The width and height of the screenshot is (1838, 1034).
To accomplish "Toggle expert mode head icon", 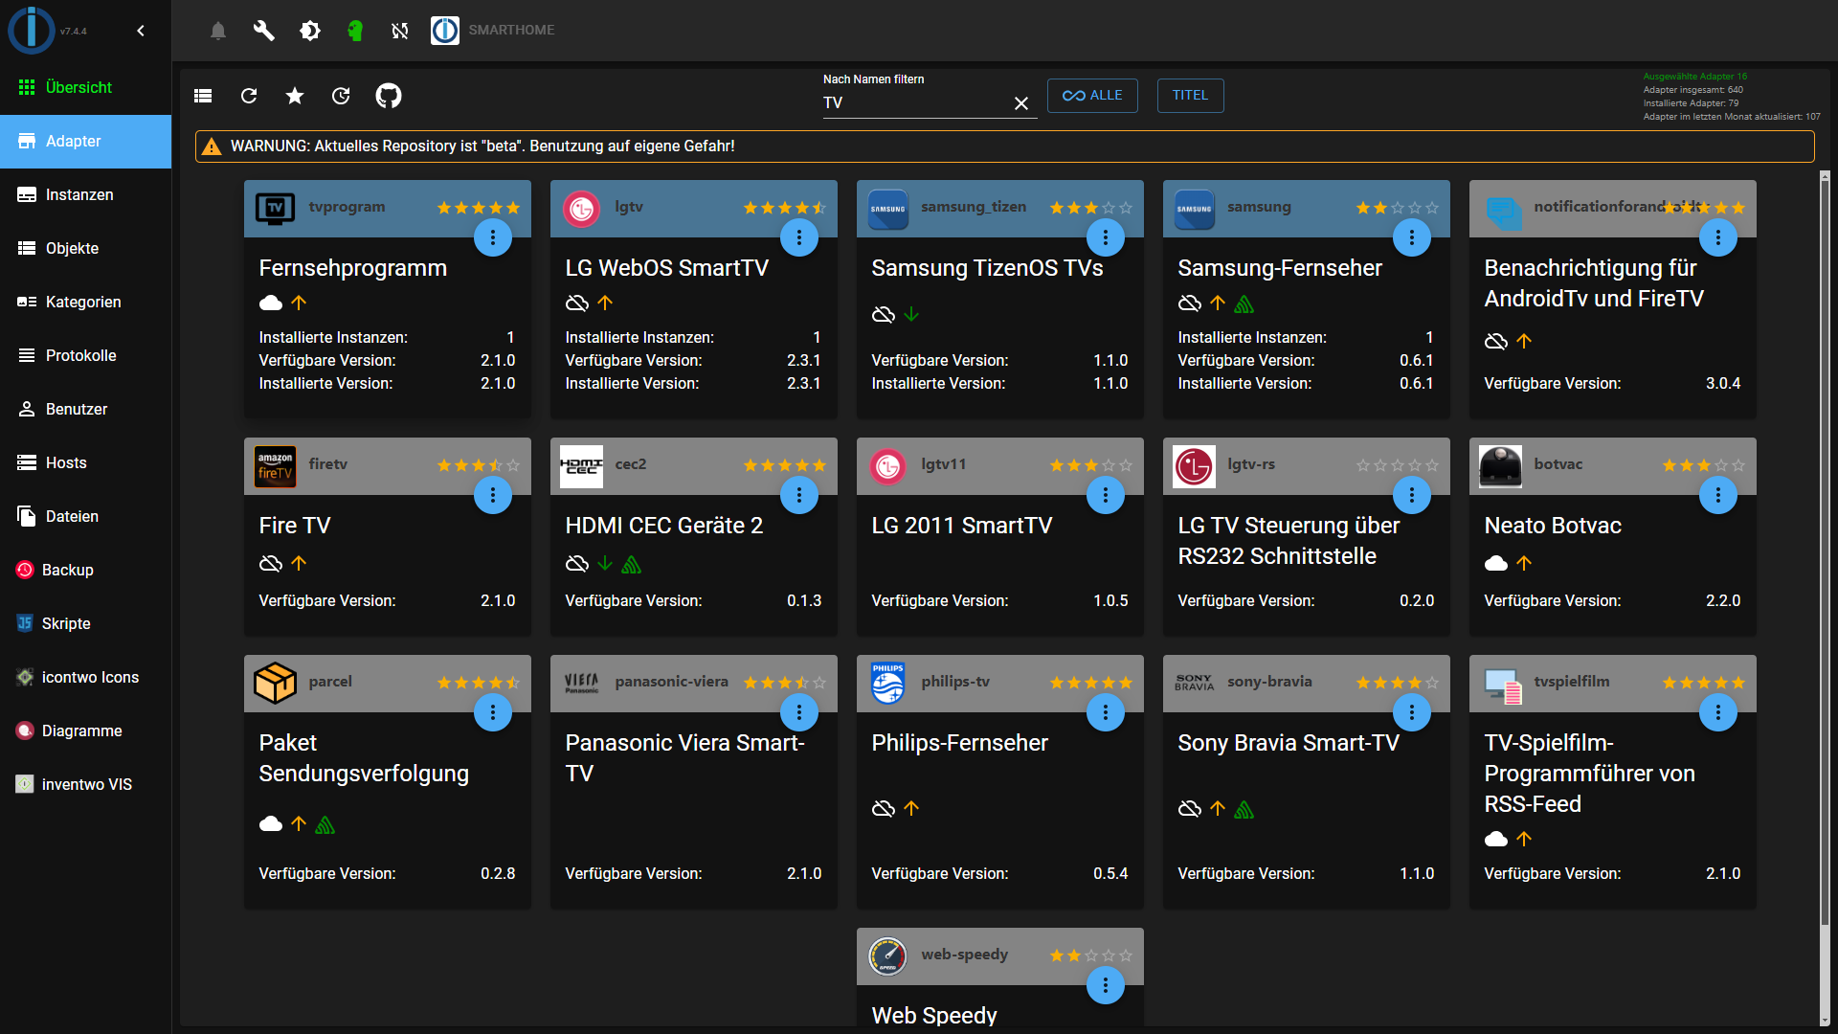I will 355,31.
